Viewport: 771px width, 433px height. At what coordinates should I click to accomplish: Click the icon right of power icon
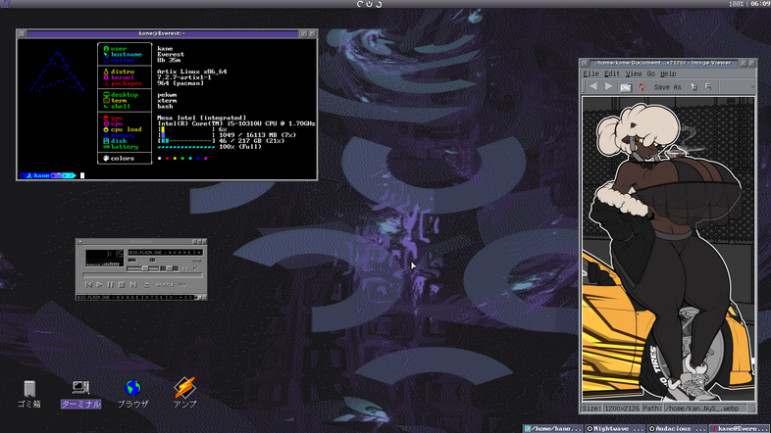point(379,4)
